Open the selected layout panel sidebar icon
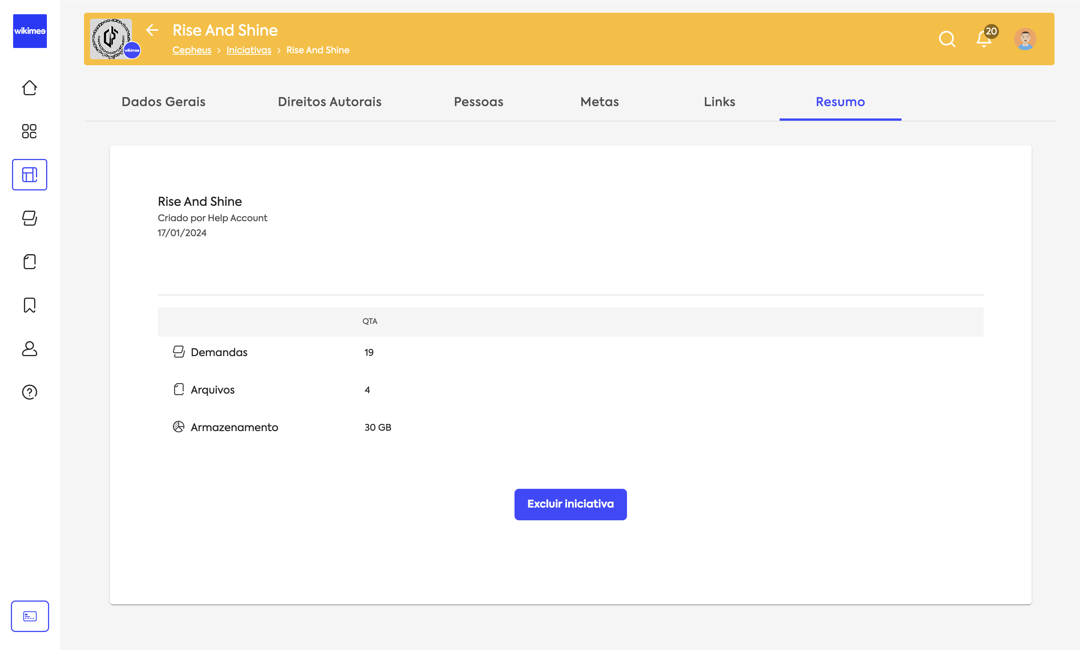This screenshot has height=650, width=1080. (x=29, y=175)
